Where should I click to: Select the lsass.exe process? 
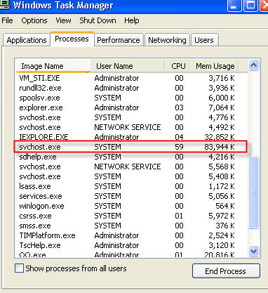point(131,186)
